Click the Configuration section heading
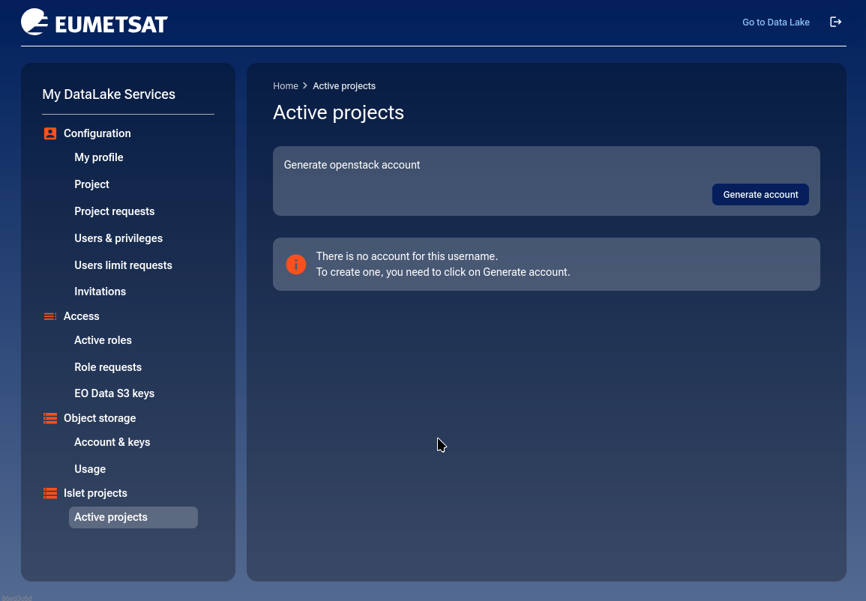Image resolution: width=866 pixels, height=601 pixels. (97, 133)
